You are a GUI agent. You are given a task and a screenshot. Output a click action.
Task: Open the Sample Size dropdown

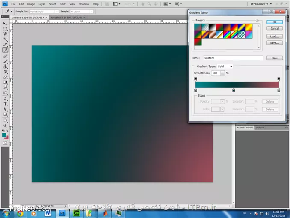point(44,12)
